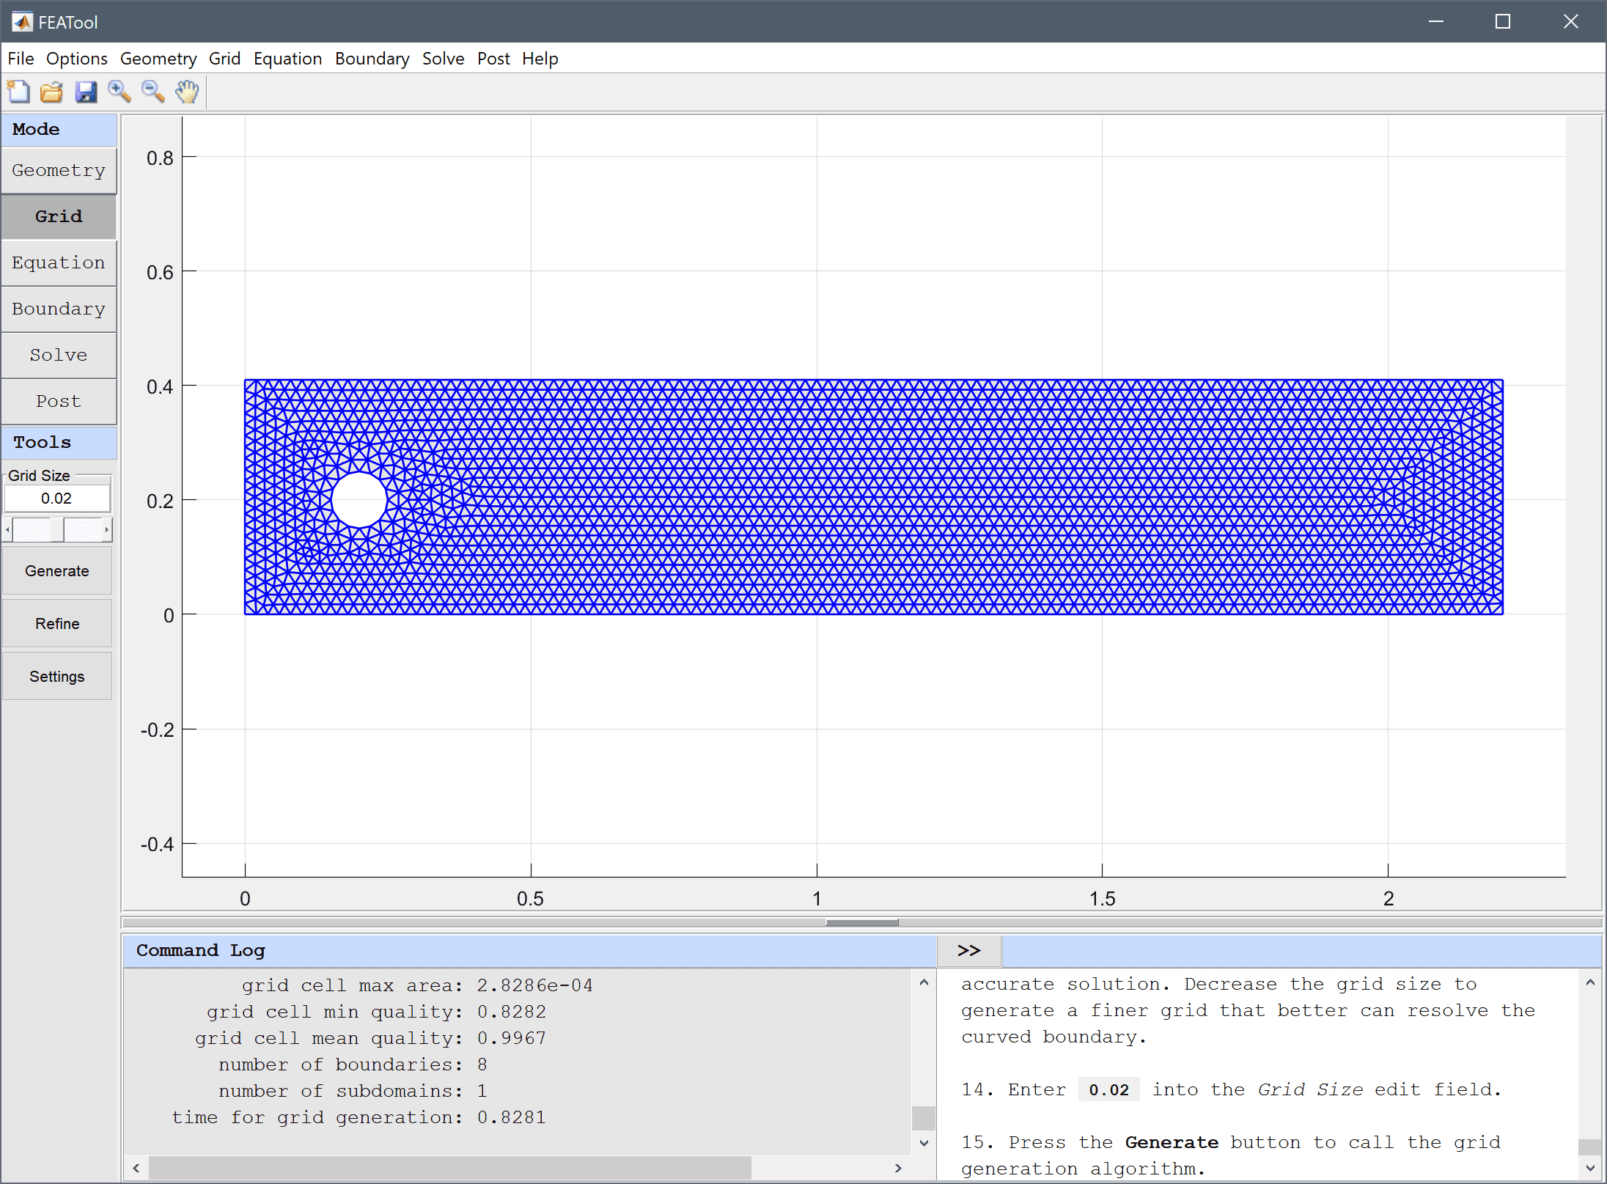Click the Grid Size slider track
This screenshot has height=1184, width=1607.
coord(57,529)
